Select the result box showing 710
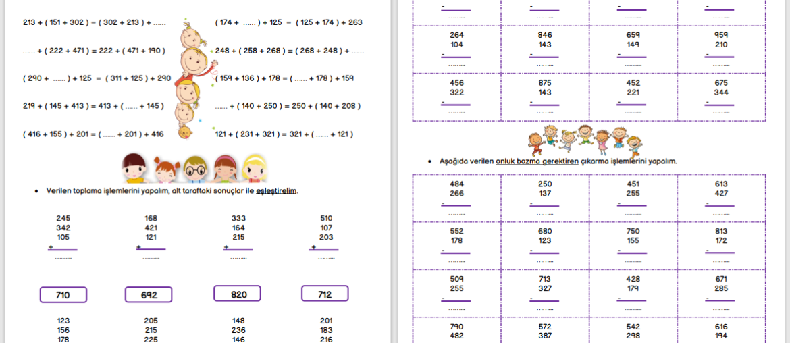This screenshot has width=790, height=343. point(63,294)
